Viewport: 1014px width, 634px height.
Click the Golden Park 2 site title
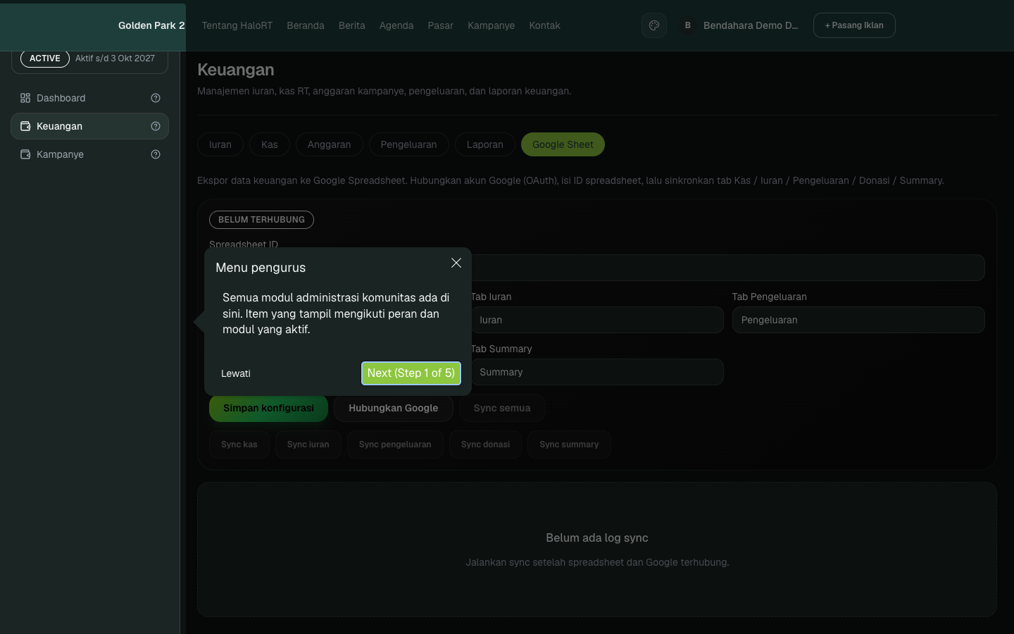[x=151, y=25]
